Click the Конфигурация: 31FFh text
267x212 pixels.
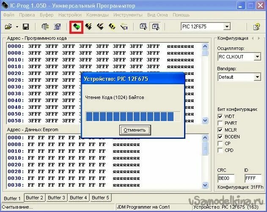pos(240,187)
